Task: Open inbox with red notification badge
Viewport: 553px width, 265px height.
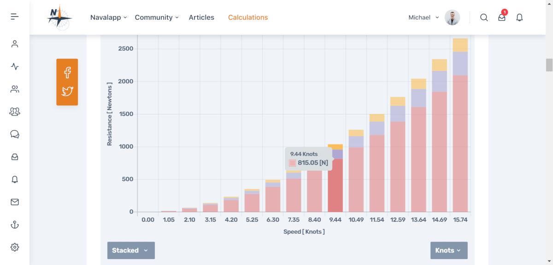Action: tap(502, 17)
